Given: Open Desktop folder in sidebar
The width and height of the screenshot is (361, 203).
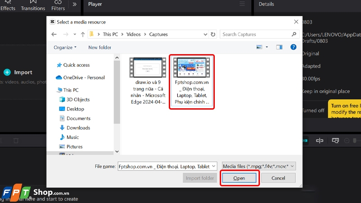Looking at the screenshot, I should point(72,109).
